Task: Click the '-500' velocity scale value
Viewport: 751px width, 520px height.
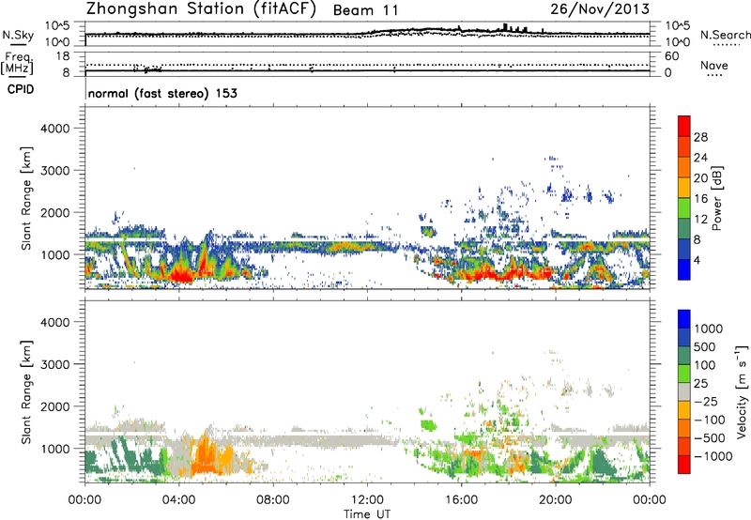Action: coord(711,437)
